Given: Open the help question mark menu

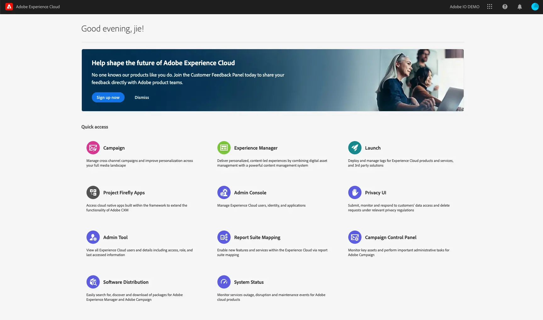Looking at the screenshot, I should 505,7.
